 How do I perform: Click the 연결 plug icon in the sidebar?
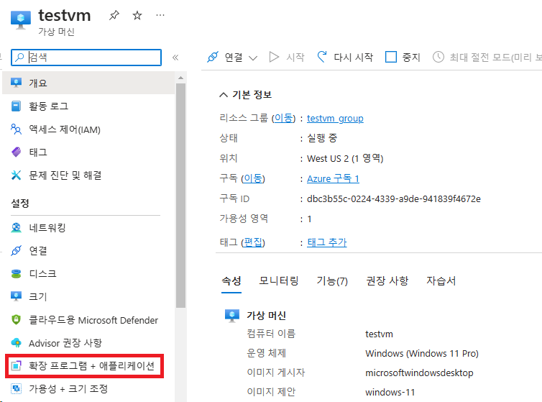pyautogui.click(x=16, y=250)
